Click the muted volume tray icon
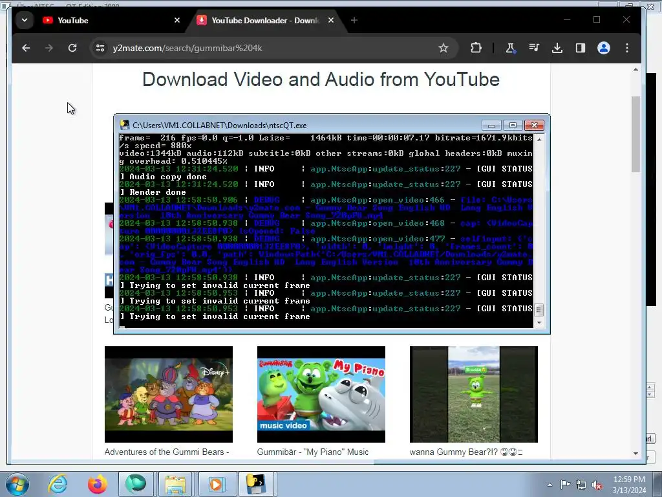The width and height of the screenshot is (662, 497). click(x=597, y=485)
